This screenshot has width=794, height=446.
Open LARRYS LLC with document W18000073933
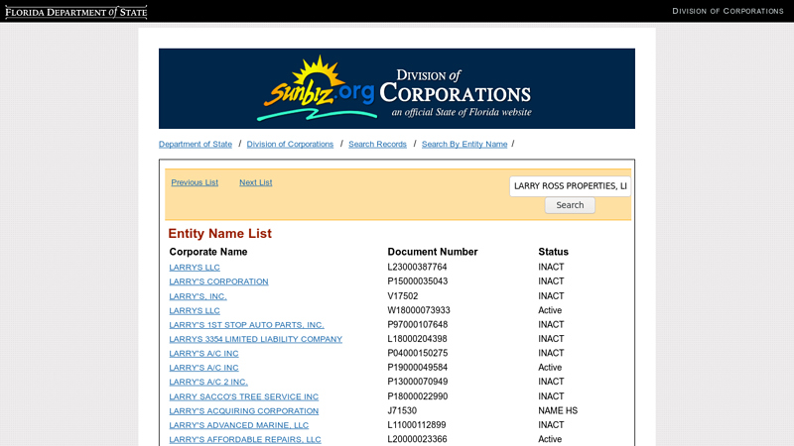coord(195,310)
